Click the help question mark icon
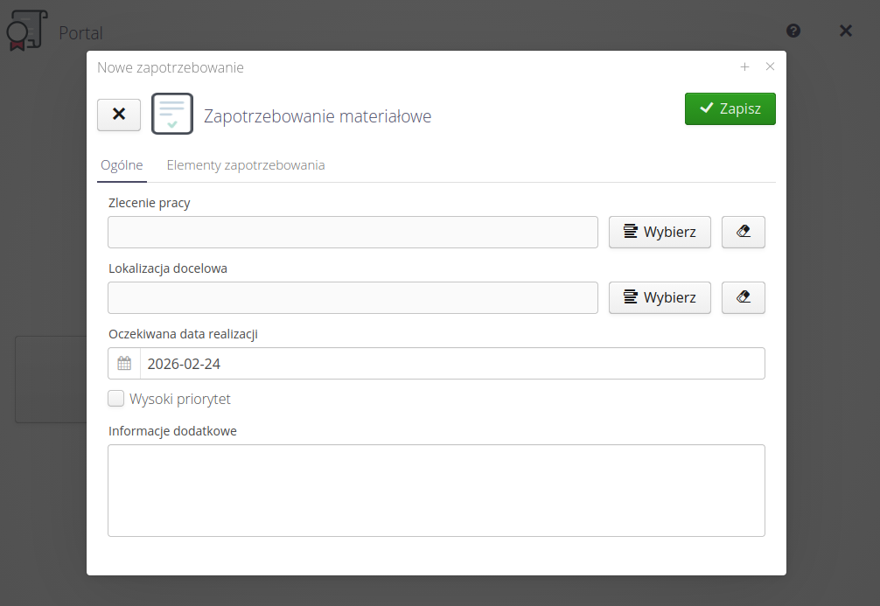This screenshot has height=606, width=880. tap(793, 31)
